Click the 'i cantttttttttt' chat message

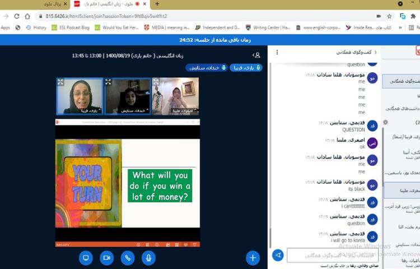[353, 206]
